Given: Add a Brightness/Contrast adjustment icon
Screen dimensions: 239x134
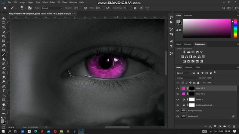Looking at the screenshot, I should 184,52.
